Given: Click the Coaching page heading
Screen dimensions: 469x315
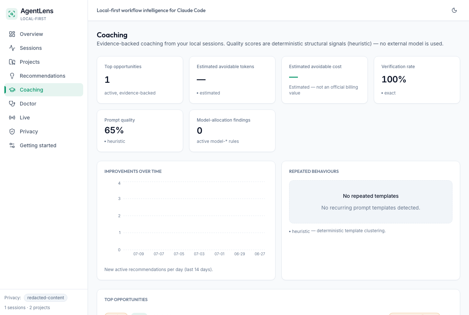Looking at the screenshot, I should (x=112, y=35).
